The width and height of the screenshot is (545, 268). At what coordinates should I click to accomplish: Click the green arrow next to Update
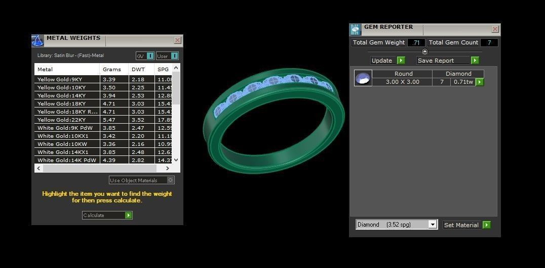pyautogui.click(x=401, y=60)
